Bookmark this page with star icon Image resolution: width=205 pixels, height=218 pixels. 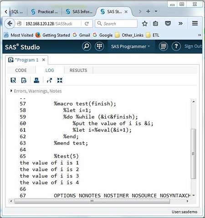pos(144,24)
